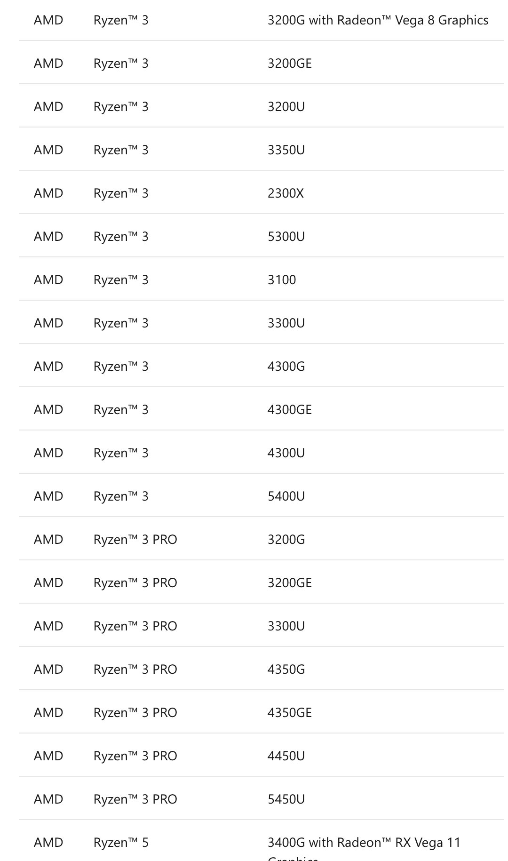This screenshot has height=861, width=508.
Task: Click the 5300U model cell
Action: pos(286,237)
